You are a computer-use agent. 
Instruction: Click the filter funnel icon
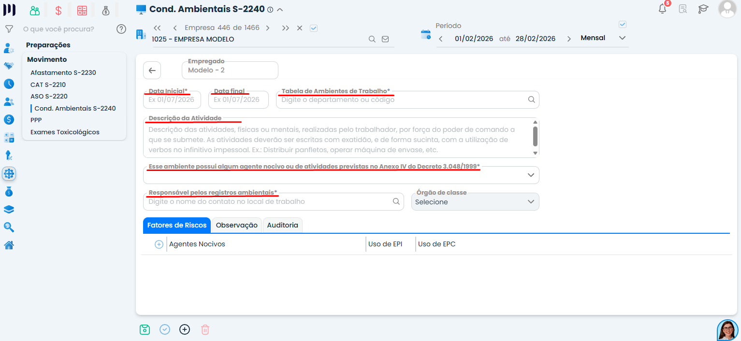9,29
